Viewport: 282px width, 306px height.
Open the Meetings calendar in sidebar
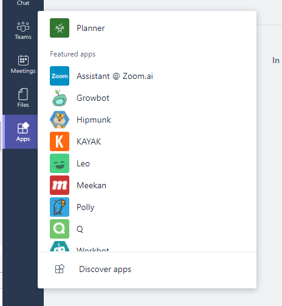(23, 64)
